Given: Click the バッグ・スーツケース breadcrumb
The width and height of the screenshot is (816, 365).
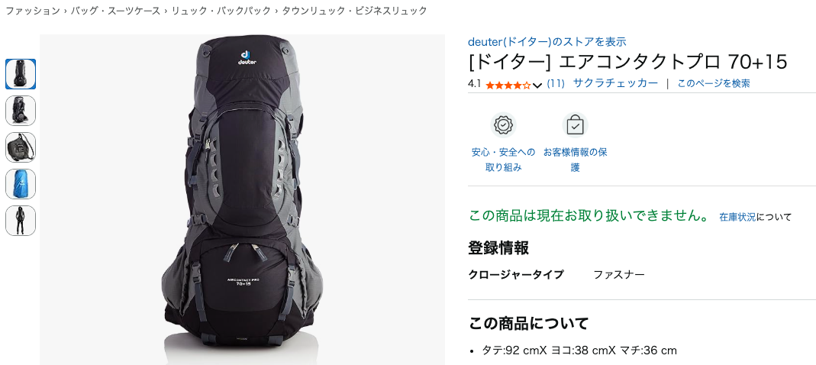Looking at the screenshot, I should 115,11.
